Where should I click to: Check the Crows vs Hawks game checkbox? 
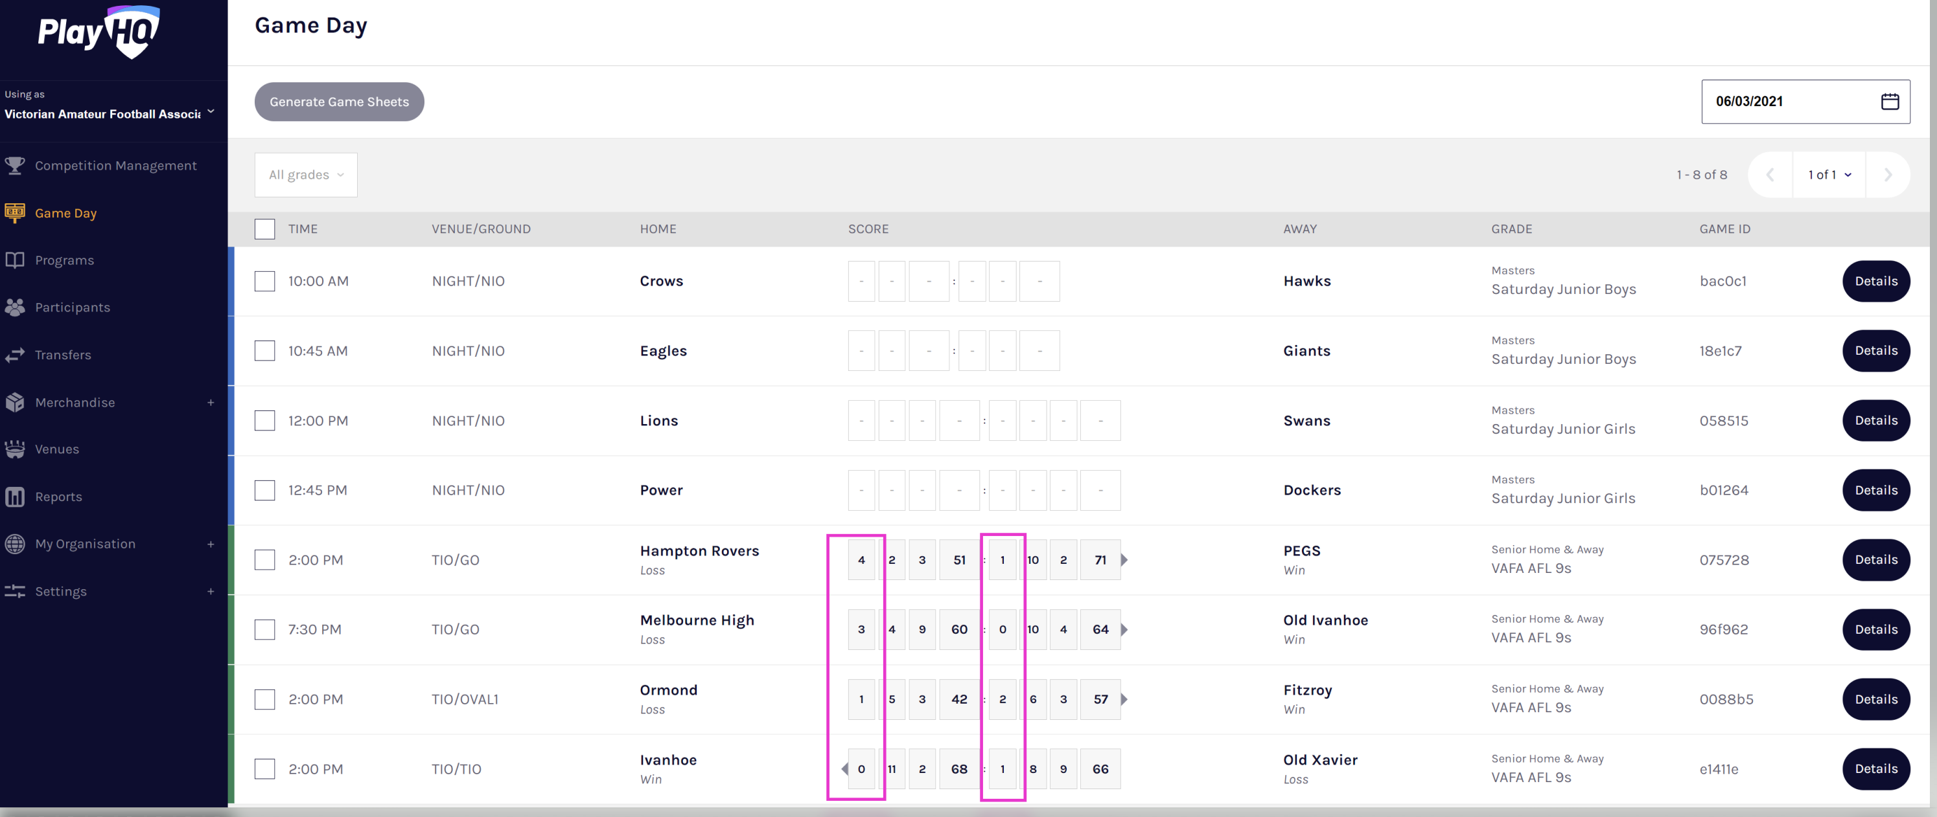pyautogui.click(x=264, y=281)
